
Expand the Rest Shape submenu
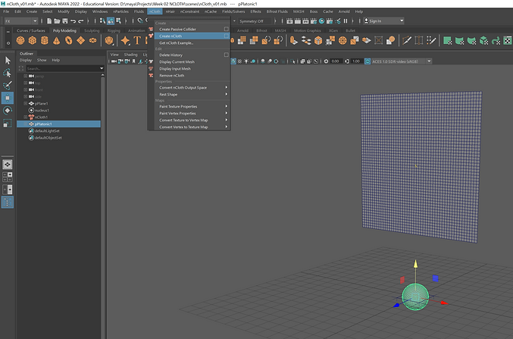point(192,94)
